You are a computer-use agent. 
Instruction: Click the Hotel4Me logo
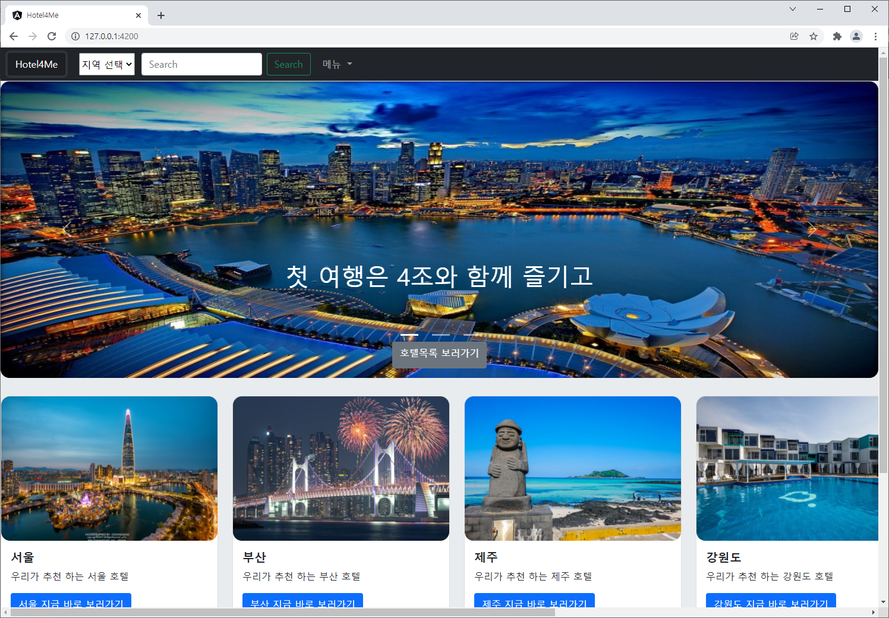pos(36,64)
